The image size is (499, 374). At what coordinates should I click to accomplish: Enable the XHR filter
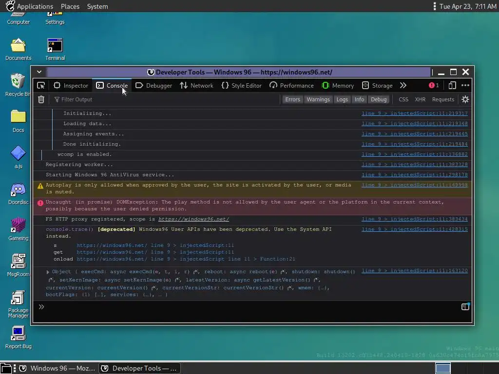coord(420,99)
